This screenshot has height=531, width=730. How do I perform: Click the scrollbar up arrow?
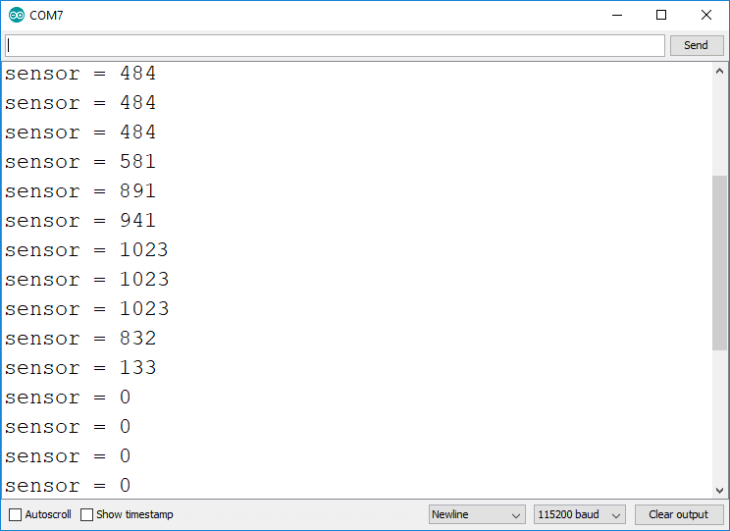[x=719, y=72]
